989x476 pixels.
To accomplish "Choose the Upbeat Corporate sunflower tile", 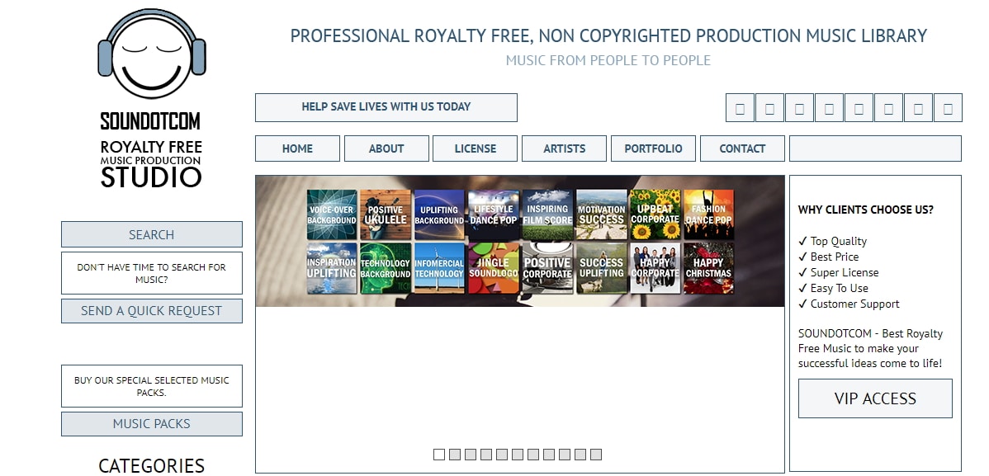I will pyautogui.click(x=655, y=214).
